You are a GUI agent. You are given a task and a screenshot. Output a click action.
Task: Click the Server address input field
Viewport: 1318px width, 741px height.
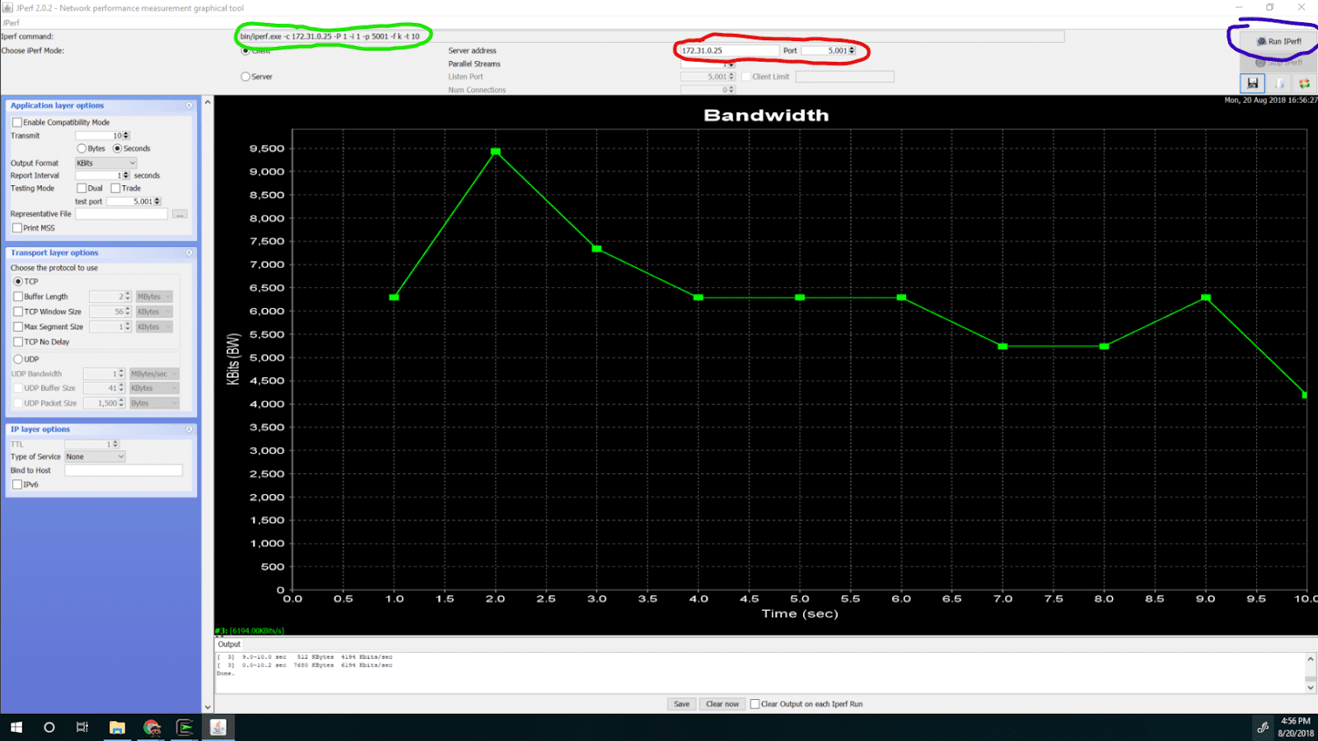(x=728, y=51)
